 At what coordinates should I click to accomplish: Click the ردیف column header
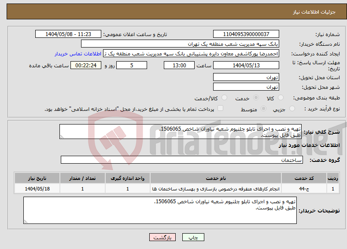333,178
